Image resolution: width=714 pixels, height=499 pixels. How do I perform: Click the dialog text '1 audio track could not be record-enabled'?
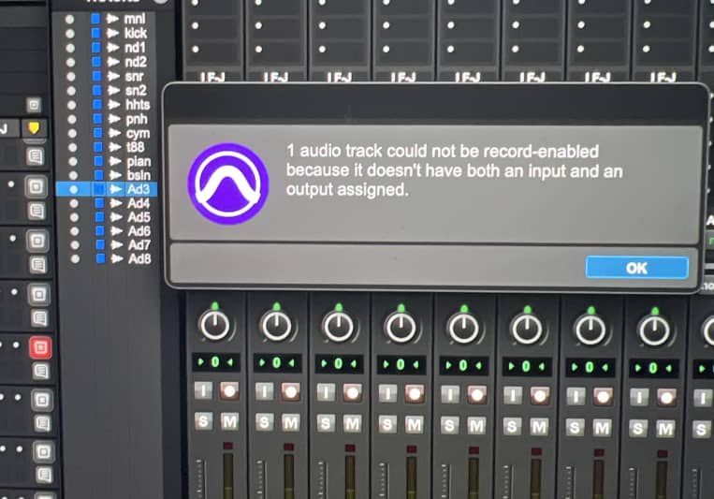click(442, 151)
